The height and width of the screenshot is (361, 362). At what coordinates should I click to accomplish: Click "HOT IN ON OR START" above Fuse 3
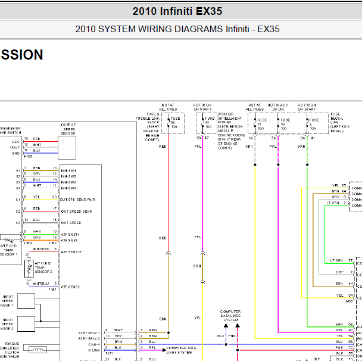[x=307, y=107]
